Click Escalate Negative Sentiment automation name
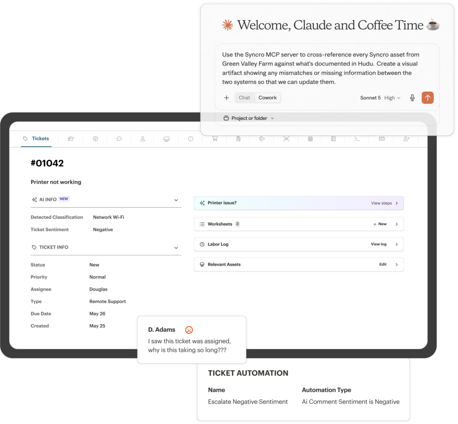The height and width of the screenshot is (424, 458). click(x=248, y=402)
